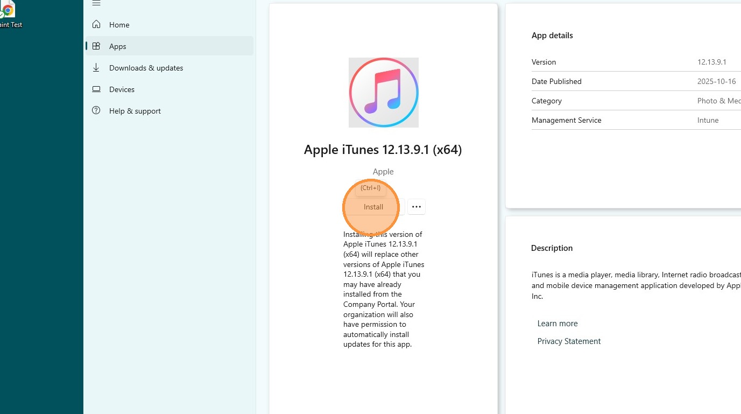Open Help & support page
This screenshot has height=414, width=741.
click(170, 111)
